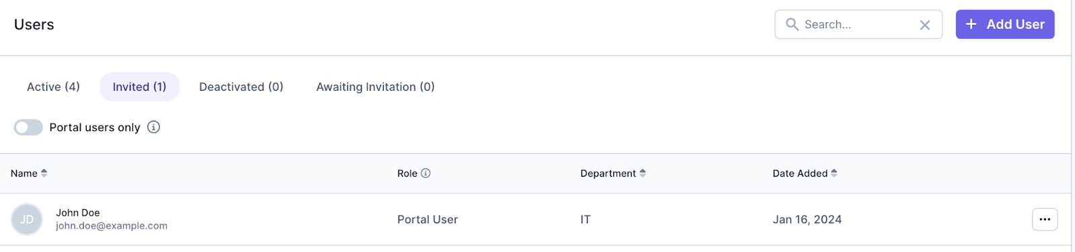Sort users by Name arrows

(44, 173)
